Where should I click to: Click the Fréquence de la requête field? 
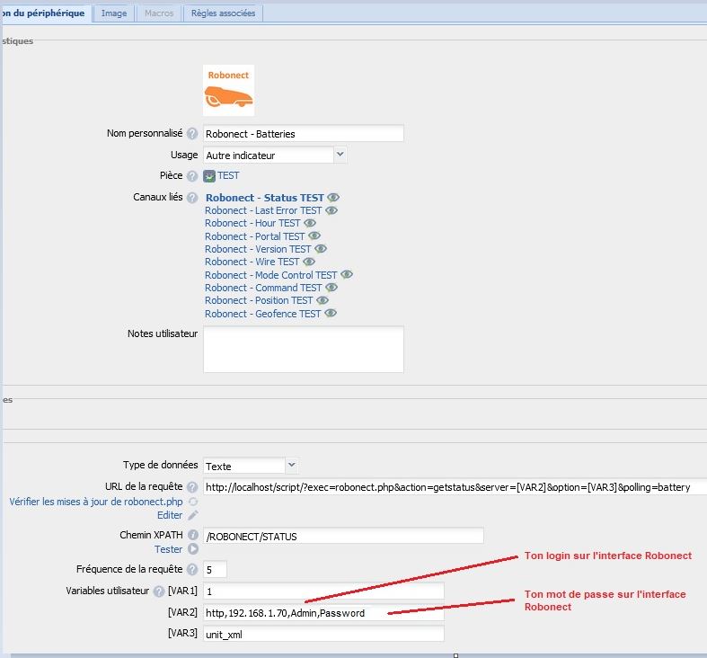(x=215, y=570)
